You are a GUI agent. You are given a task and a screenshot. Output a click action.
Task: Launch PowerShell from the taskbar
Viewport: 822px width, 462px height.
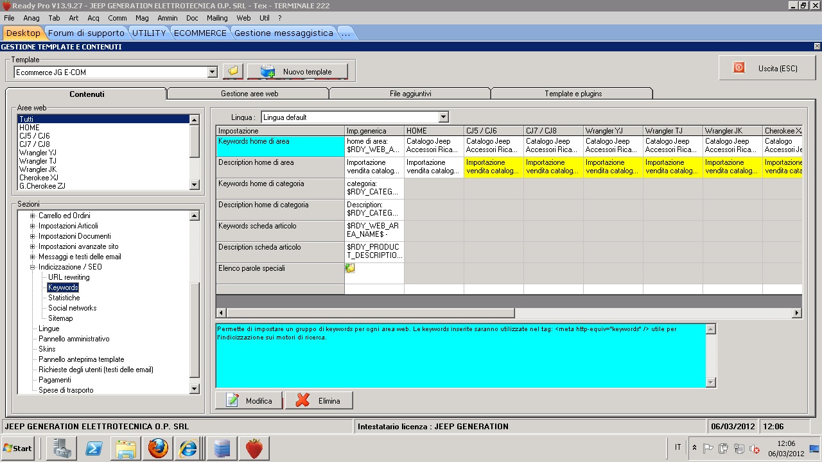pos(94,448)
